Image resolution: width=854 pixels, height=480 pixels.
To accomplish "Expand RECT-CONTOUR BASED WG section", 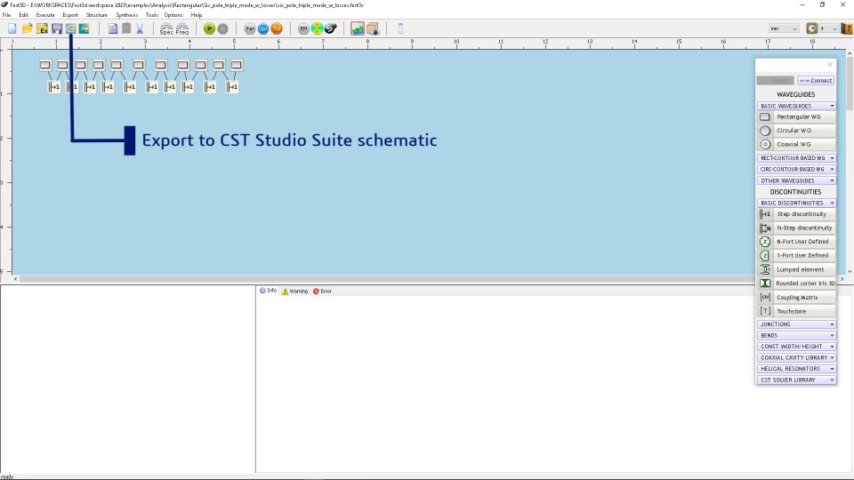I will (x=795, y=158).
